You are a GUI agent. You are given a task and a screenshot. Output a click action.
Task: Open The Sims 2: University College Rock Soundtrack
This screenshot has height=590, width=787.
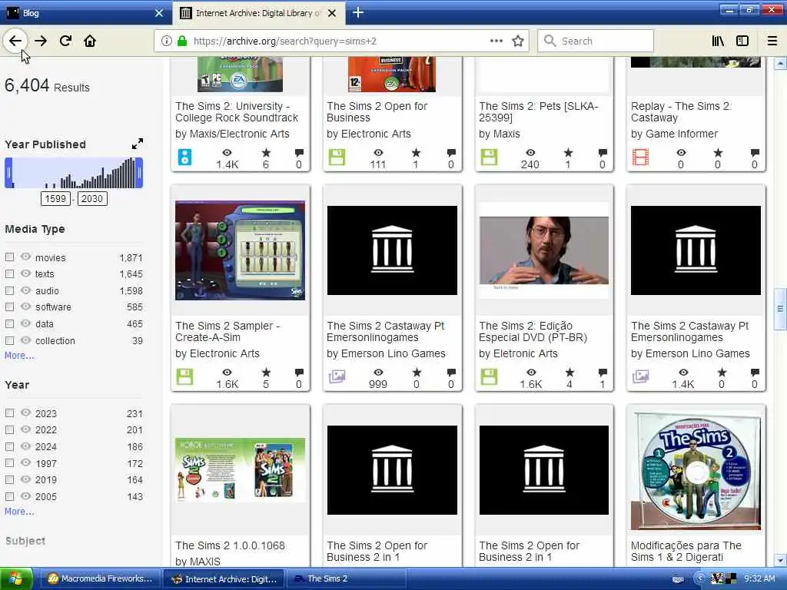tap(237, 112)
